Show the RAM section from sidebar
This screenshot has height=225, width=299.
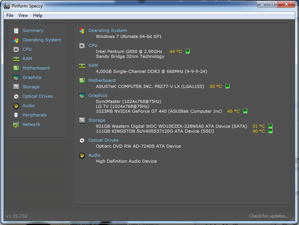(x=27, y=59)
